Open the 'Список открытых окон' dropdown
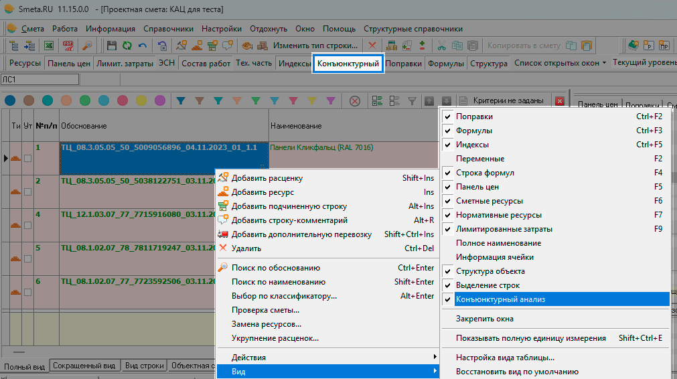Image resolution: width=677 pixels, height=379 pixels. click(x=560, y=64)
